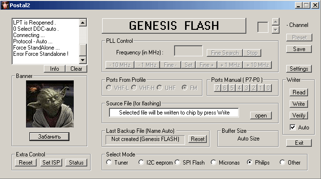321x179 pixels.
Task: Click the GENESIS FLASH header button
Action: [x=174, y=26]
